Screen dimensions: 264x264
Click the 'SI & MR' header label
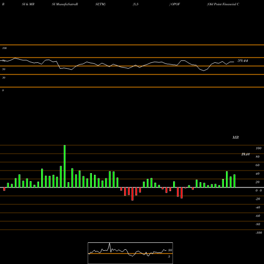coord(28,4)
